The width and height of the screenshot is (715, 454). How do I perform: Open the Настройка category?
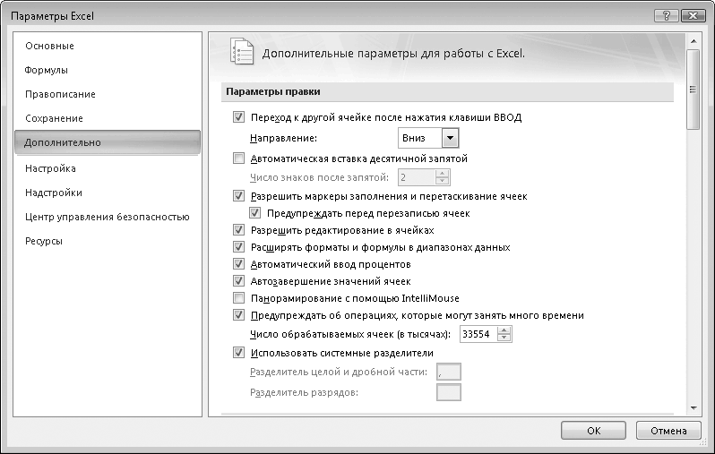(x=50, y=168)
